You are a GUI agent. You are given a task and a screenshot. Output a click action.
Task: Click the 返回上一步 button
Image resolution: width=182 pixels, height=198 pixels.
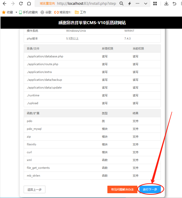[x=35, y=189]
